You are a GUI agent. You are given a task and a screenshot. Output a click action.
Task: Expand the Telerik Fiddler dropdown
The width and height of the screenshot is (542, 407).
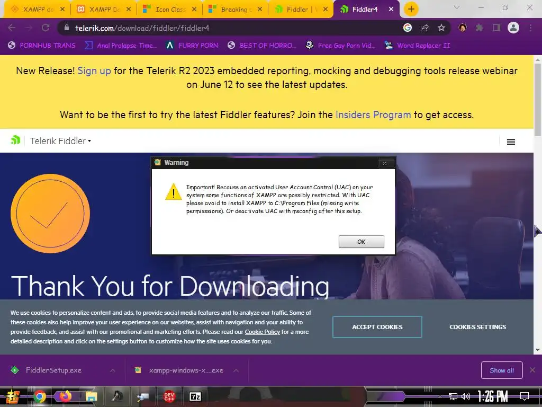(60, 141)
